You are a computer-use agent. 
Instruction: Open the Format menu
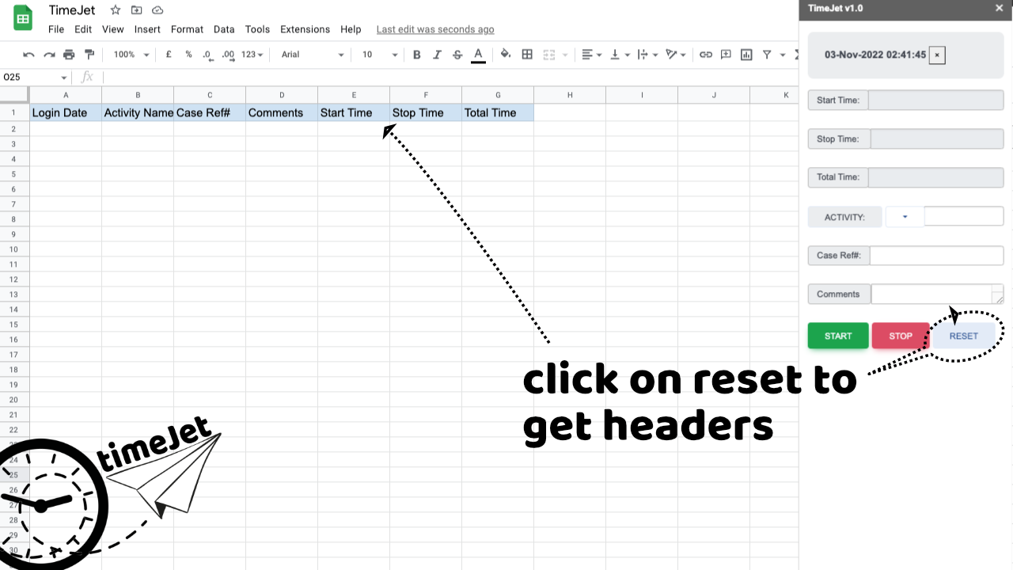187,29
